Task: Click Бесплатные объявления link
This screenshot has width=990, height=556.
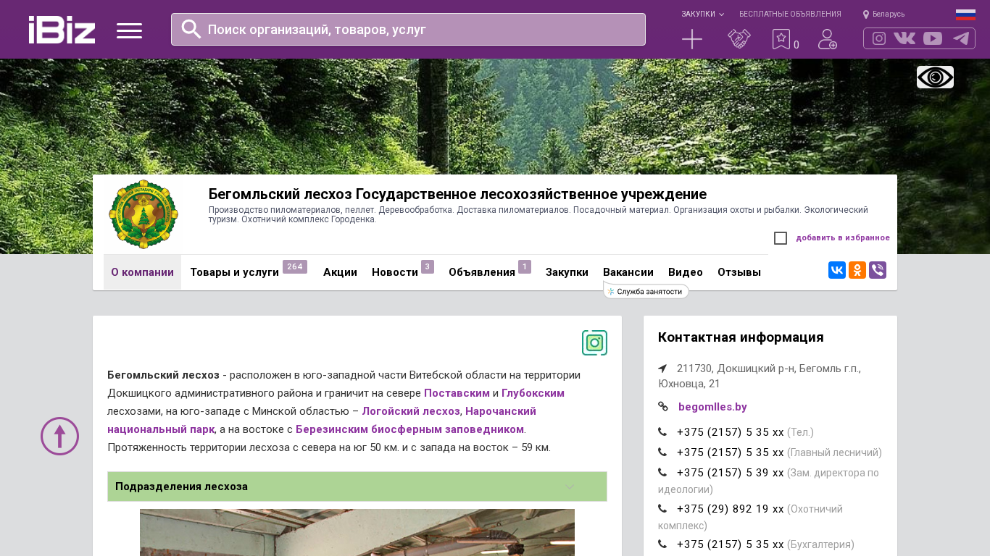Action: pyautogui.click(x=790, y=14)
